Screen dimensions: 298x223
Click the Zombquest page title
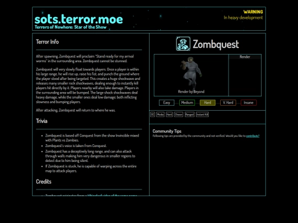pyautogui.click(x=216, y=44)
